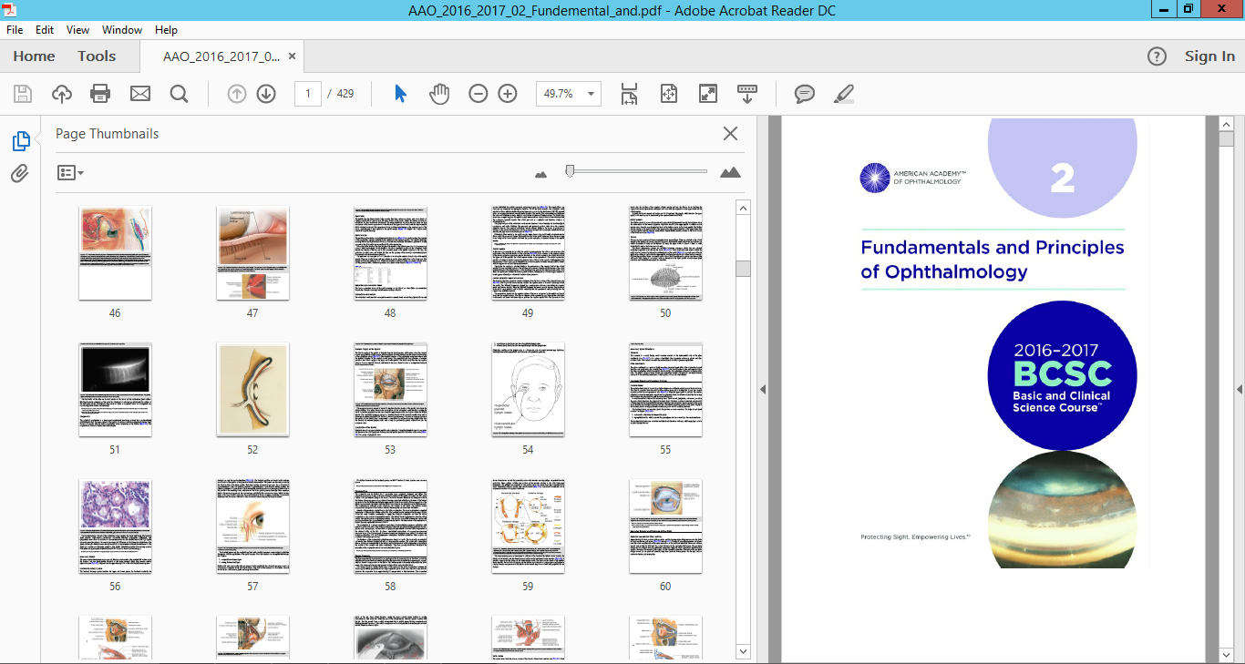
Task: Click the current page number field
Action: [308, 94]
